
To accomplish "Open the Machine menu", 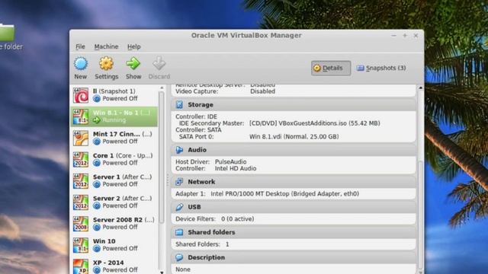I will 106,46.
